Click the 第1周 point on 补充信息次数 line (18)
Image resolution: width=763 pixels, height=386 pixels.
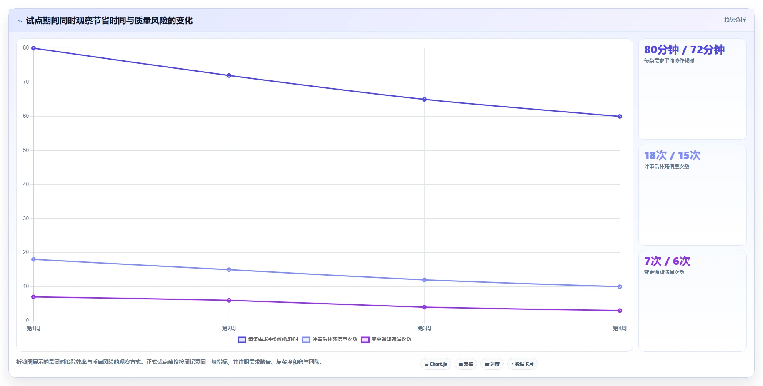pos(34,259)
